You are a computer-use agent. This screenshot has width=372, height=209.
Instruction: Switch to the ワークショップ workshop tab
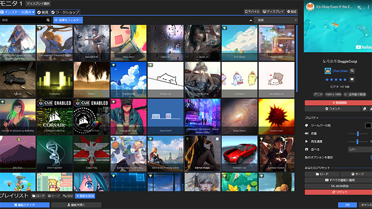(x=65, y=12)
